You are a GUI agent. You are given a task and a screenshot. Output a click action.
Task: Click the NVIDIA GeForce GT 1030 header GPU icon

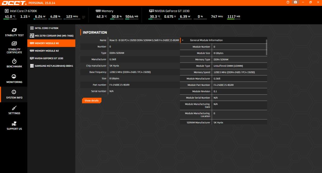click(152, 11)
